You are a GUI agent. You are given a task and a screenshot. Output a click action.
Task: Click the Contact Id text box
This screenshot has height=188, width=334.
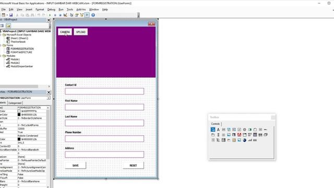[x=104, y=91]
